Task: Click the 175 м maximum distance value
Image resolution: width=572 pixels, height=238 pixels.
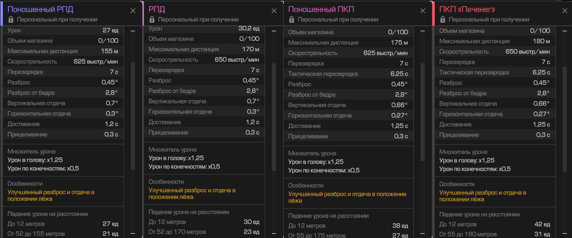Action: click(399, 43)
